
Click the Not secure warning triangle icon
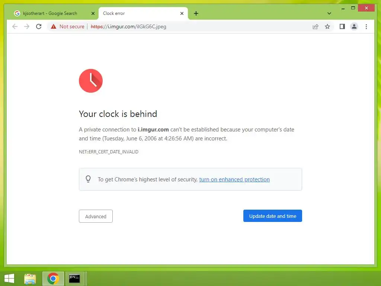pos(54,26)
